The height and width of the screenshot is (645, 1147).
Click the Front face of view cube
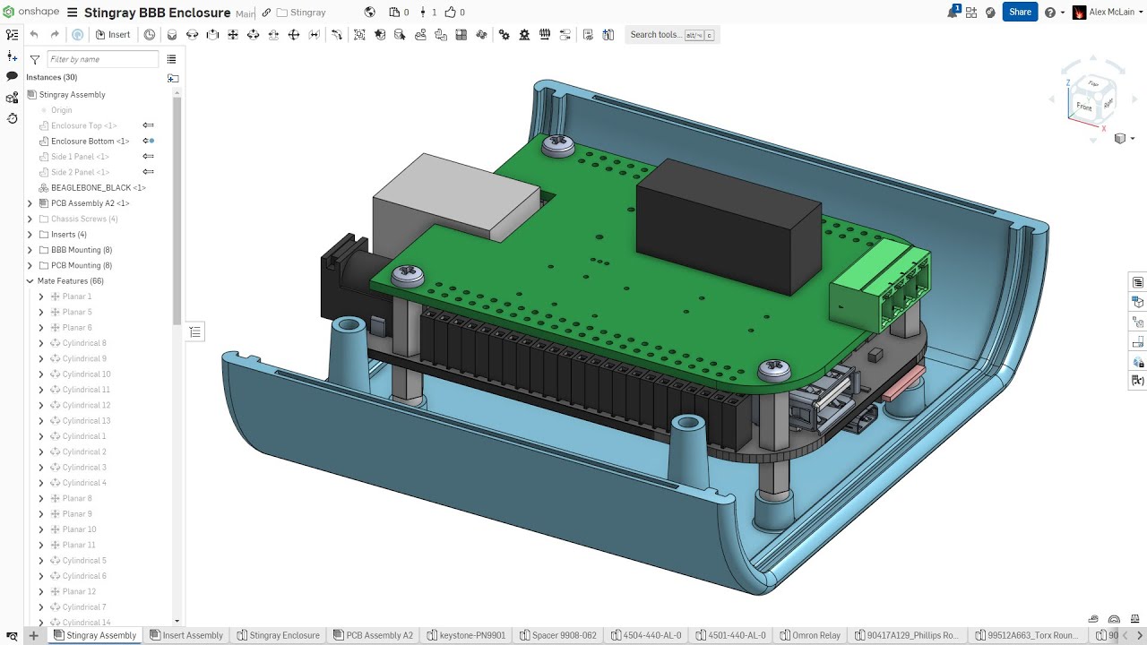[1084, 107]
